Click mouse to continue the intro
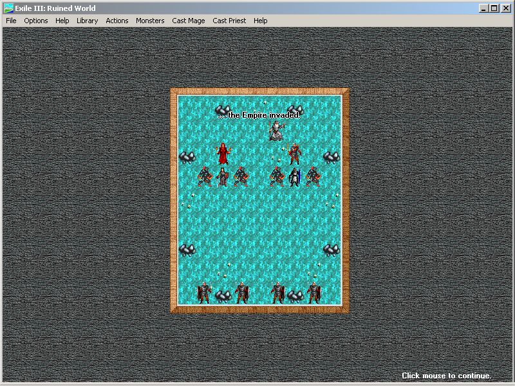This screenshot has width=515, height=386. click(x=446, y=376)
